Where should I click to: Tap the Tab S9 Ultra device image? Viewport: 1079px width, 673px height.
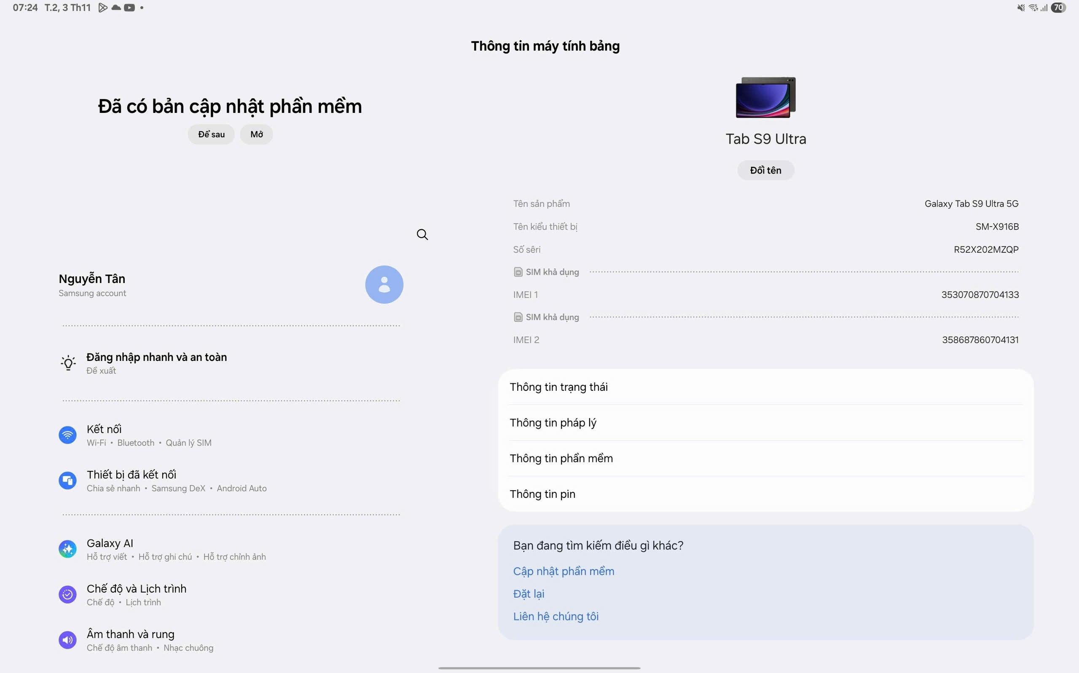765,97
